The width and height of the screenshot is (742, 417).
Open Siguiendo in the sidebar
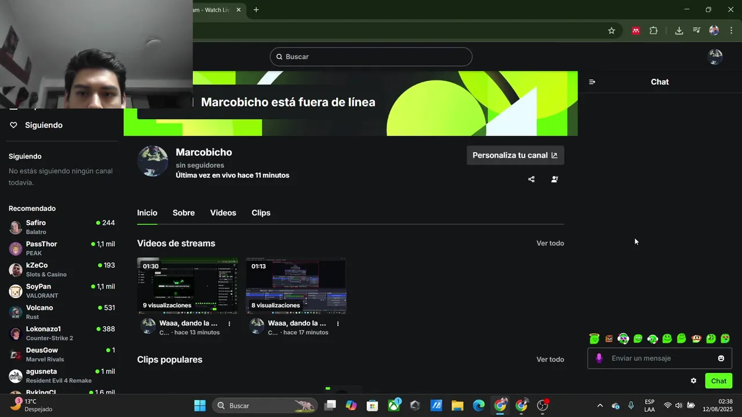43,125
